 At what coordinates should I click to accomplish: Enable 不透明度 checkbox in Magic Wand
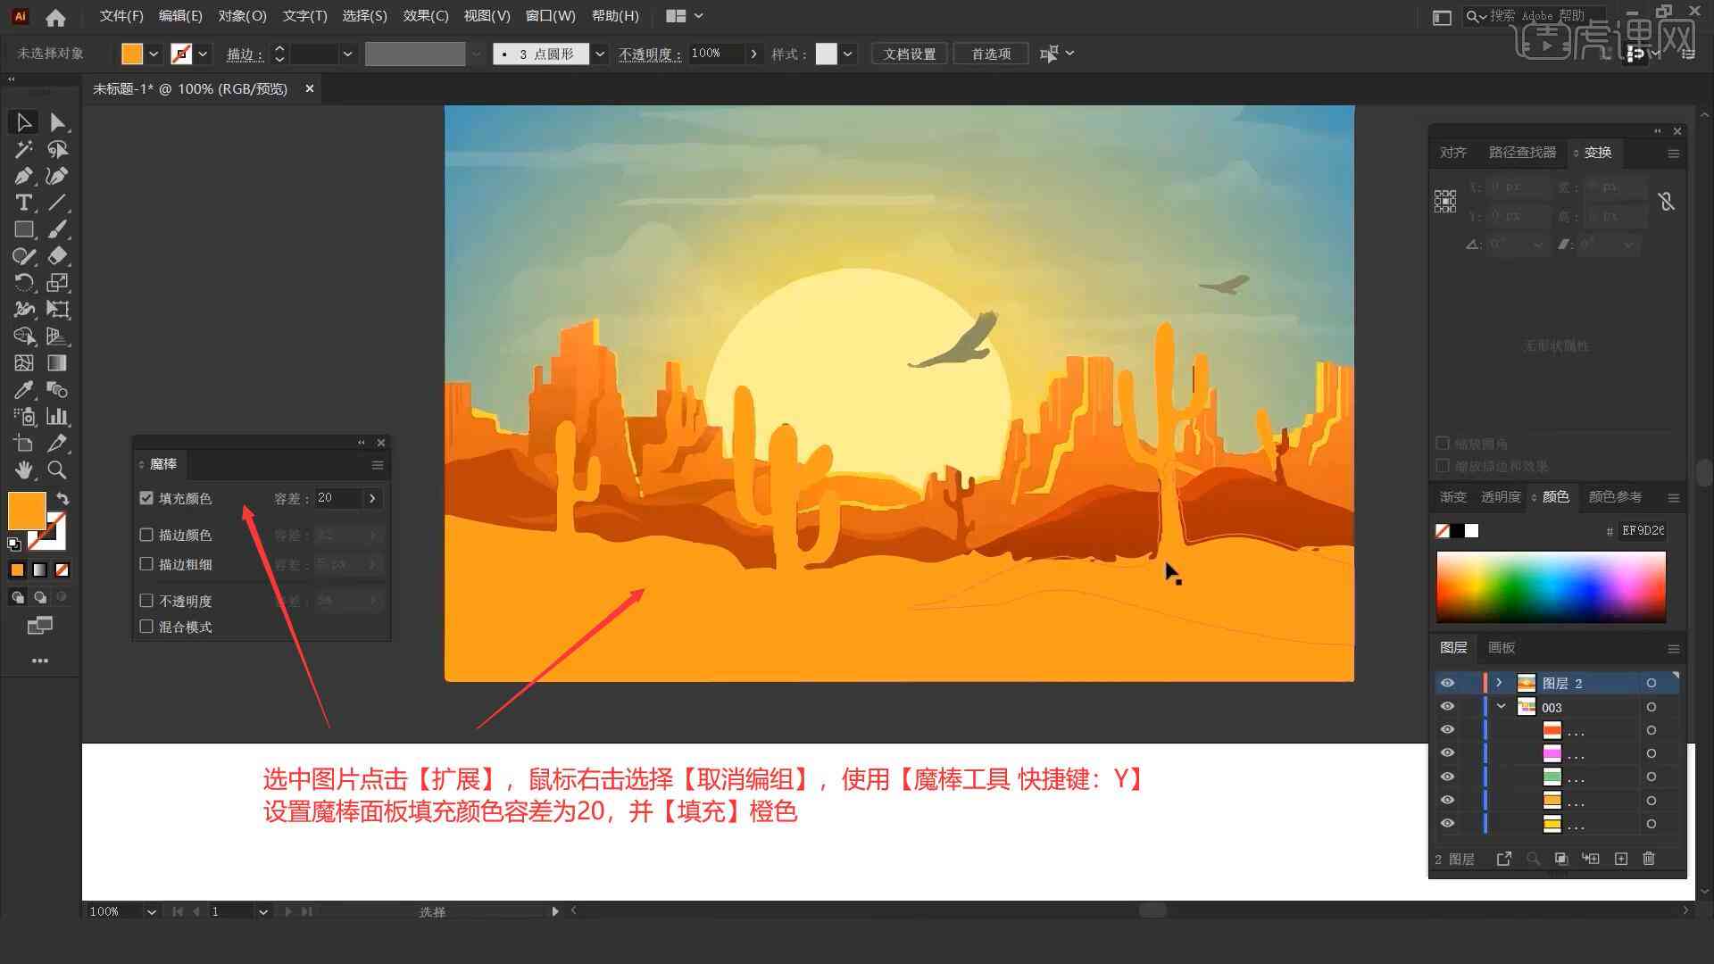click(147, 601)
